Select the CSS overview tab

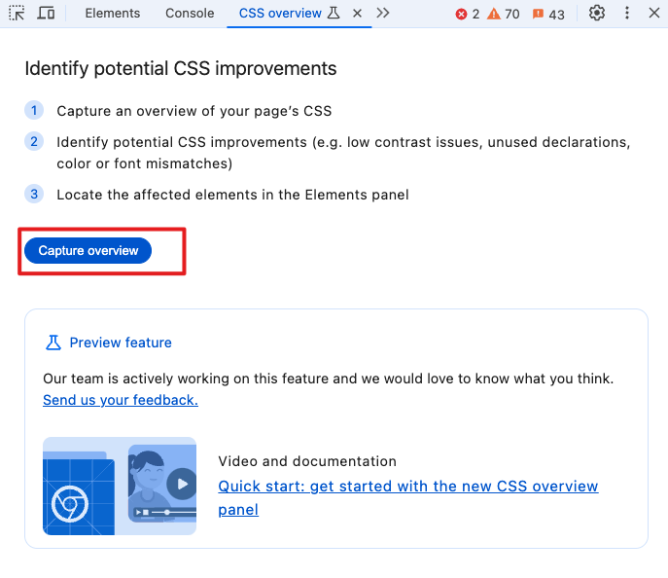pos(280,14)
